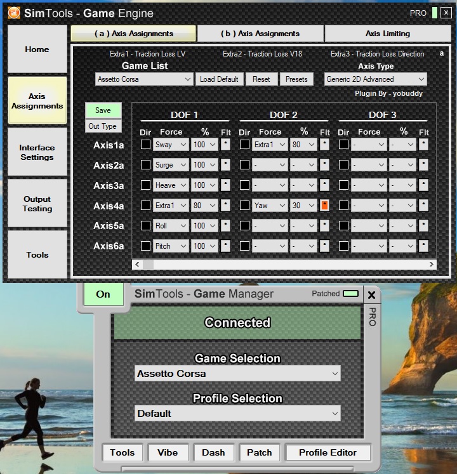Open filter button for Axis2a DOF 1
This screenshot has height=474, width=457.
coord(225,165)
